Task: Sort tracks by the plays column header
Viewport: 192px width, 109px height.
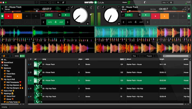Action: [80, 59]
